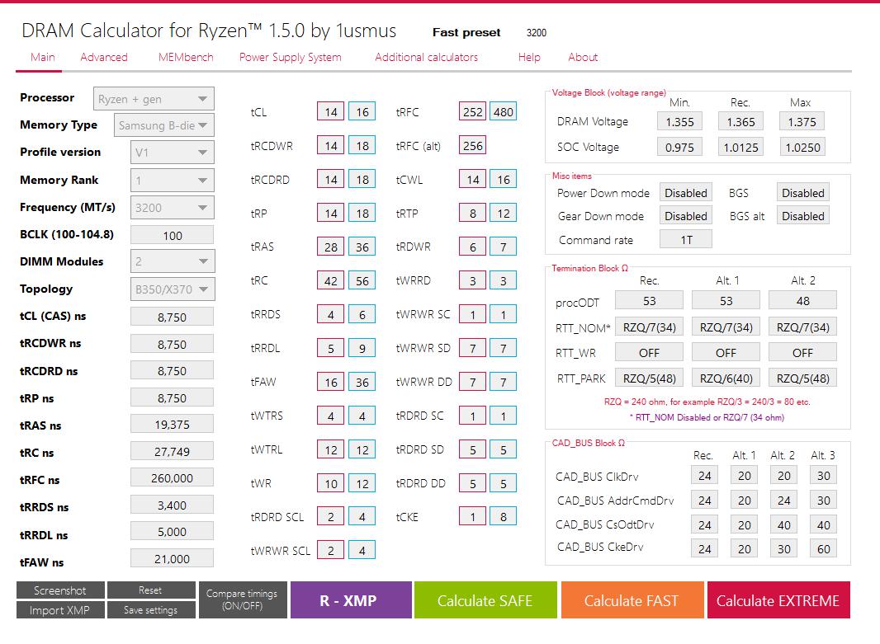Image resolution: width=880 pixels, height=644 pixels.
Task: Click CAD_BUS CsOdtDrv Alt. 2 value 40
Action: click(x=784, y=524)
